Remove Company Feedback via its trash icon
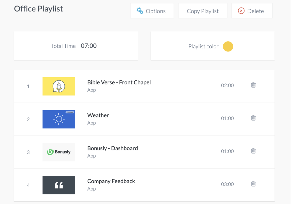 coord(253,184)
